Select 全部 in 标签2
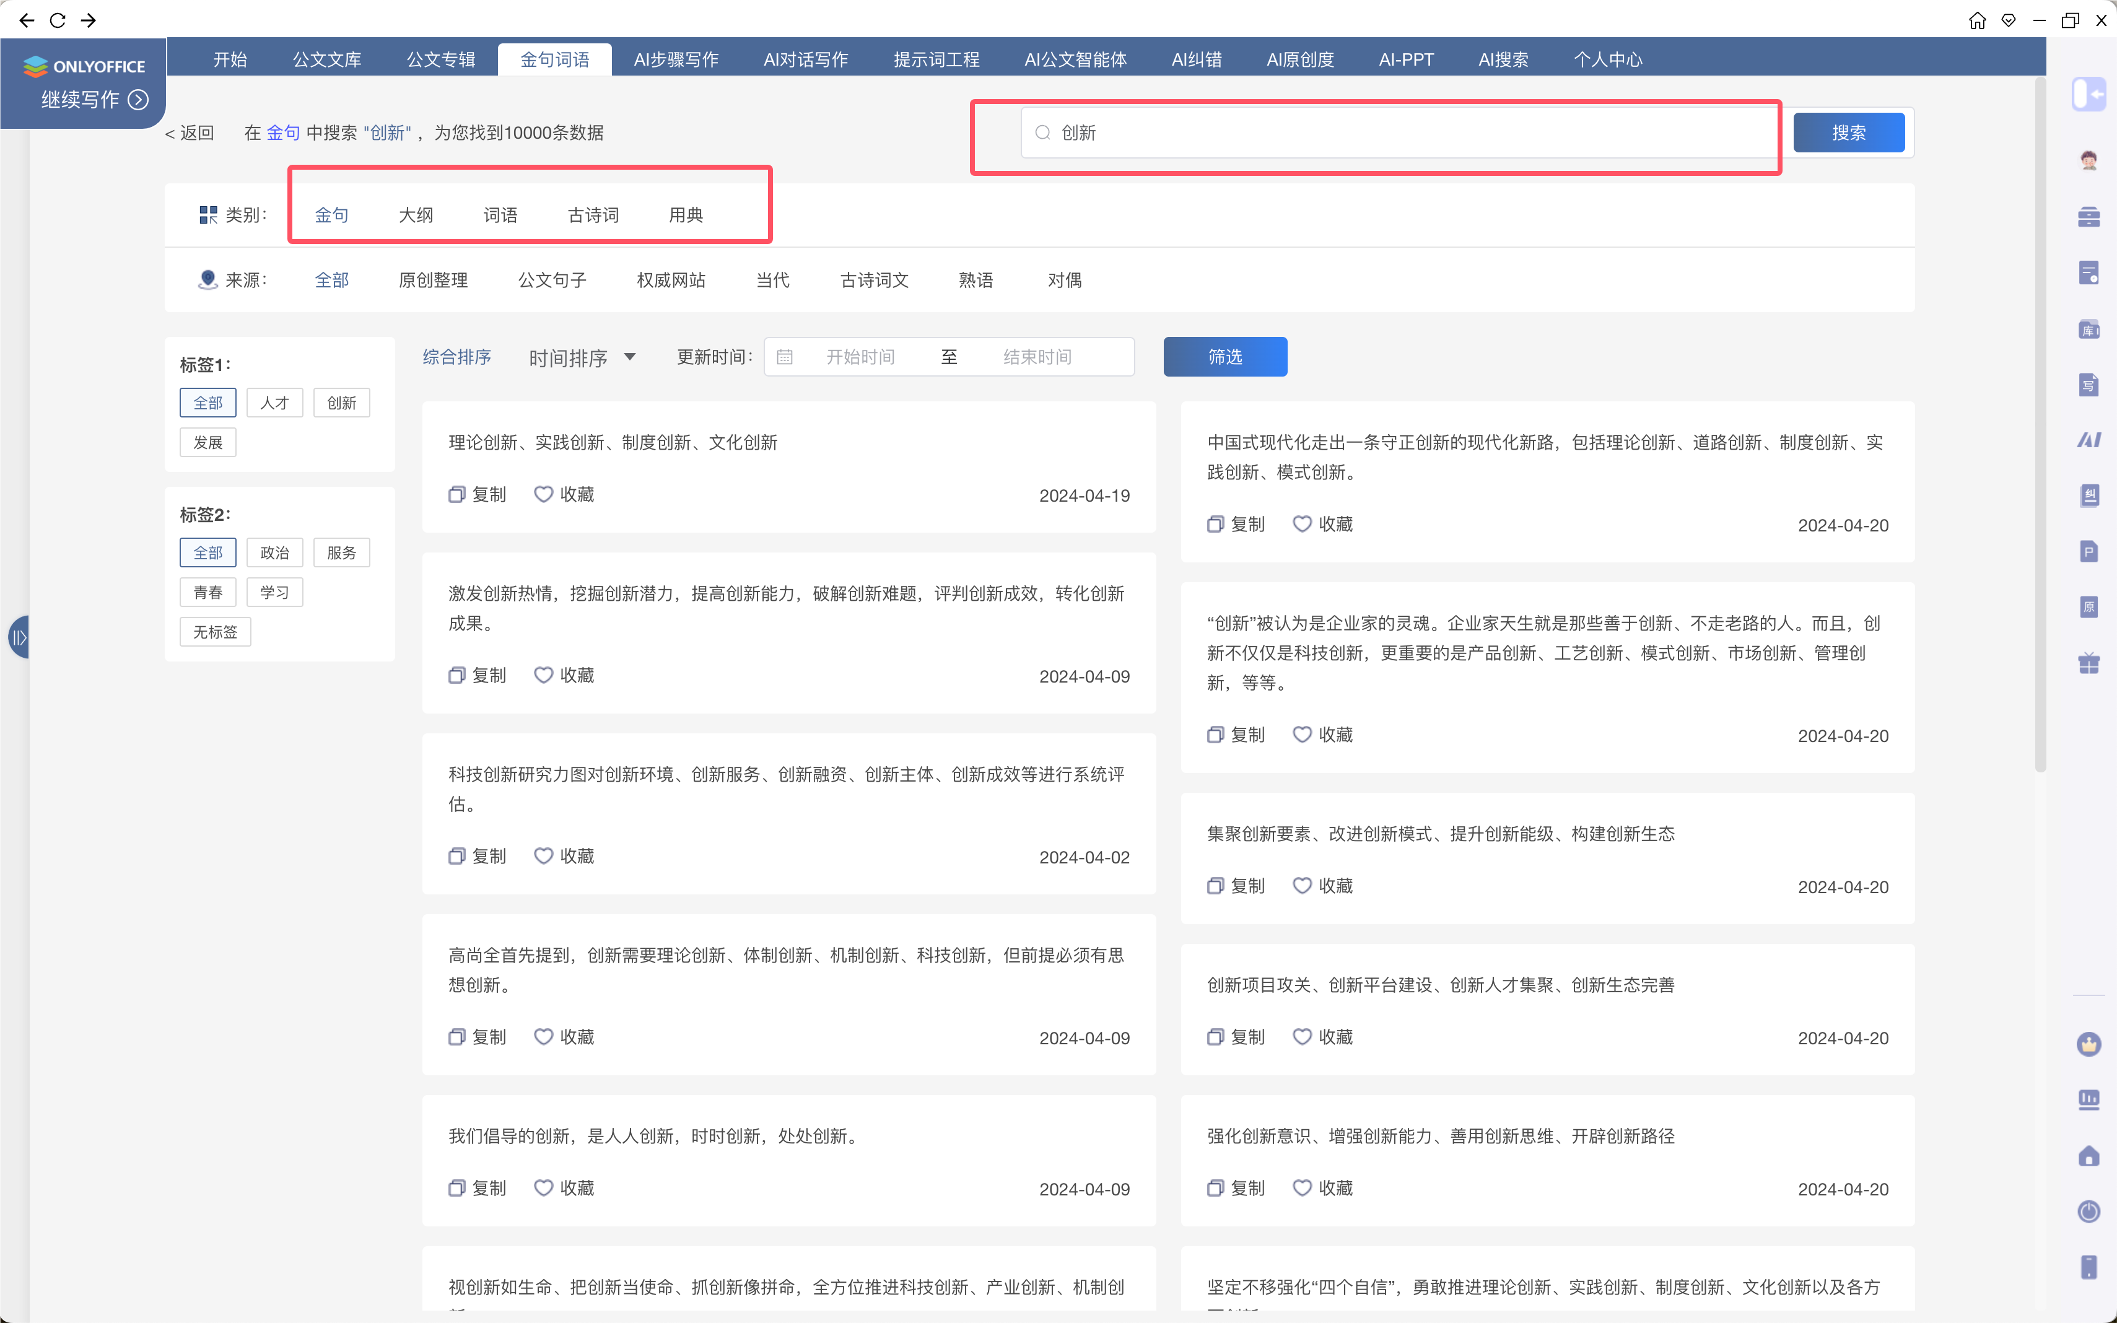This screenshot has height=1323, width=2117. pyautogui.click(x=208, y=553)
